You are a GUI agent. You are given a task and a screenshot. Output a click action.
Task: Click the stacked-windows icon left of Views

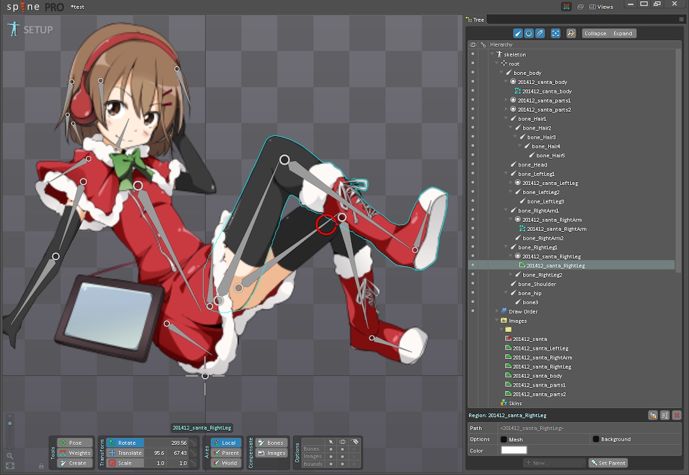(x=581, y=7)
